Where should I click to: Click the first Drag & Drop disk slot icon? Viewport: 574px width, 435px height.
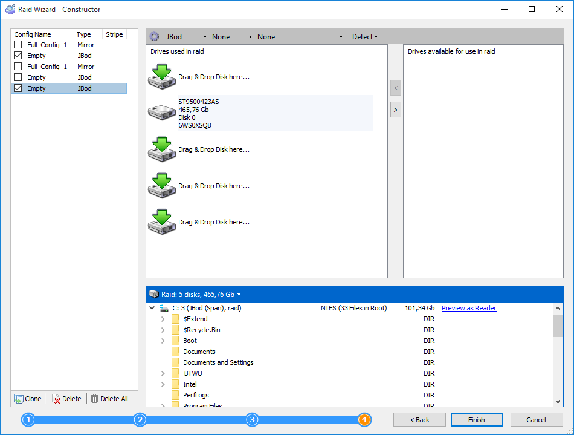click(162, 77)
